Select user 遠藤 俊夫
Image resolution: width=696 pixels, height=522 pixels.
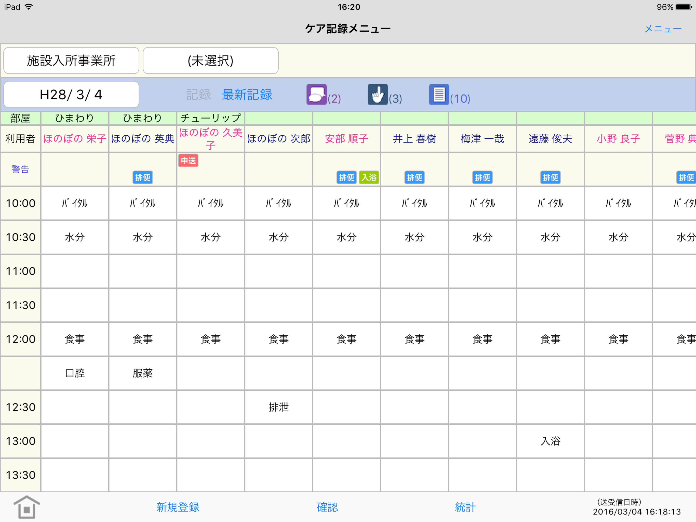click(x=550, y=138)
